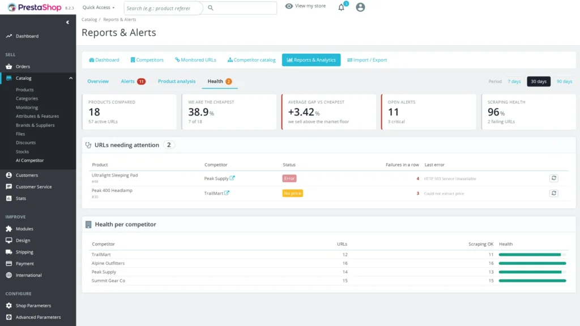Switch to the Product analysis sub-tab
Screen dimensions: 580x326
(177, 81)
